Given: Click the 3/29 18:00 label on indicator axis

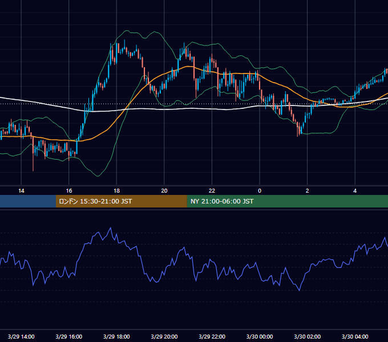Looking at the screenshot, I should pos(116,336).
